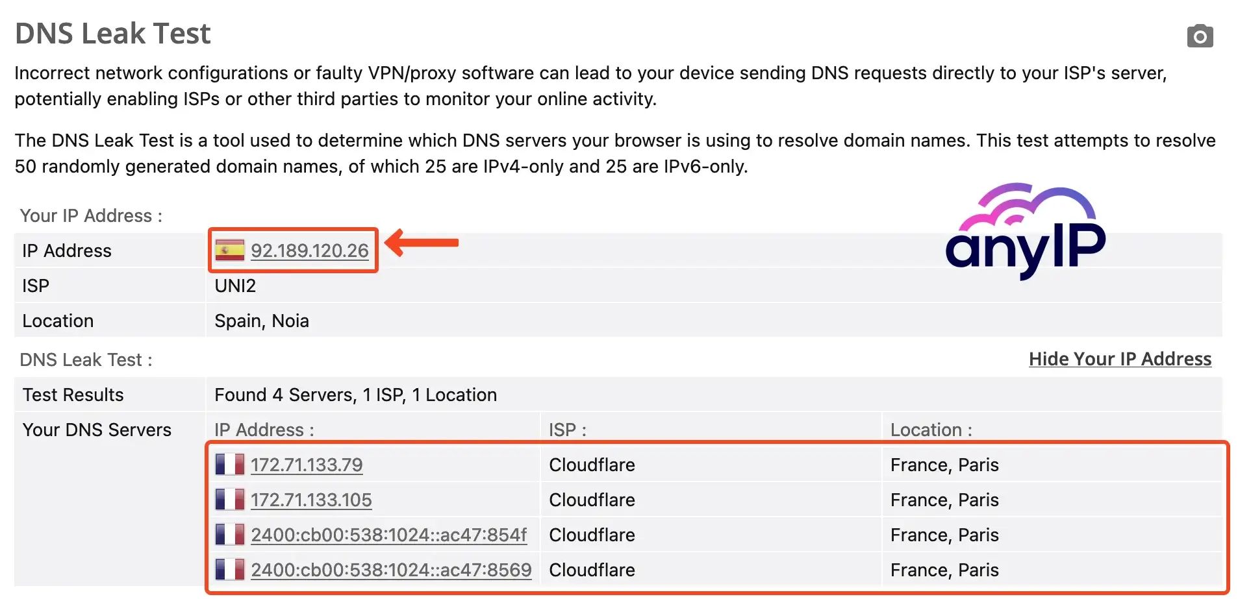Select the Test Results row
This screenshot has height=599, width=1238.
tap(73, 395)
